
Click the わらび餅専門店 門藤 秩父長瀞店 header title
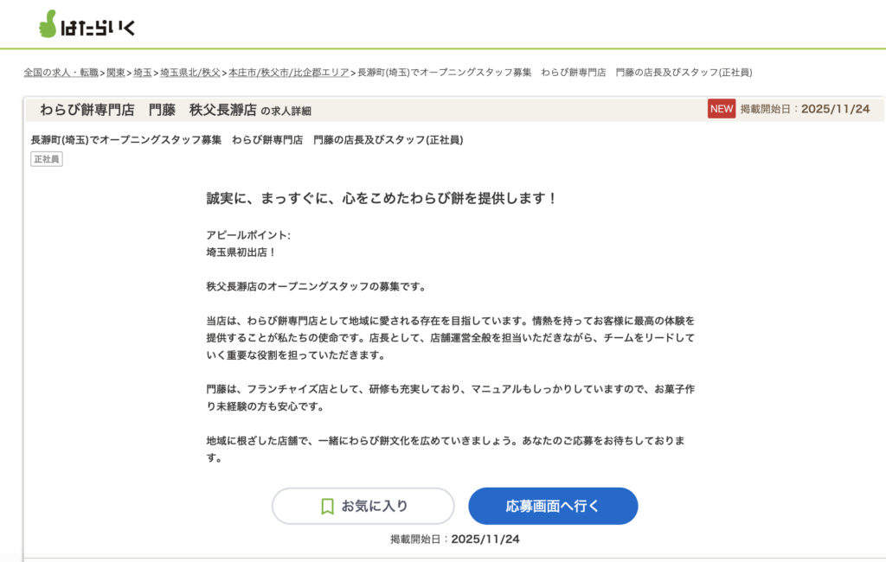tap(148, 110)
